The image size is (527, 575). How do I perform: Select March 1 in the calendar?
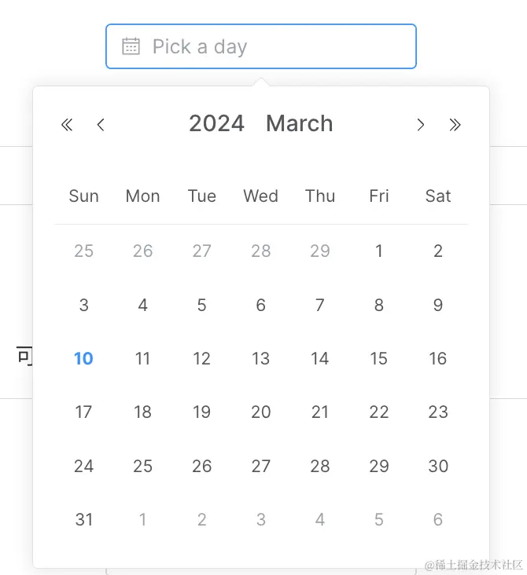(x=379, y=251)
